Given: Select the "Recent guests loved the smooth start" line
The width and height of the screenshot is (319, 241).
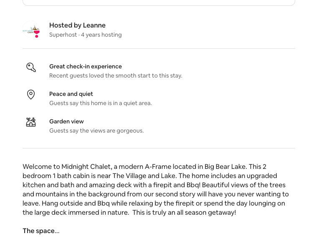Looking at the screenshot, I should click(x=116, y=76).
